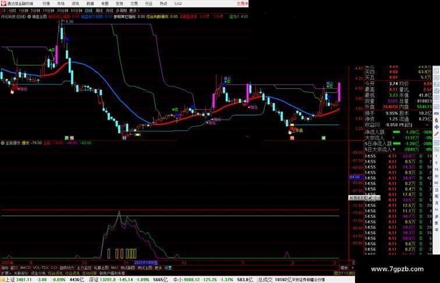Open the 行情 menu
Image resolution: width=440 pixels, height=283 pixels.
(46, 3)
